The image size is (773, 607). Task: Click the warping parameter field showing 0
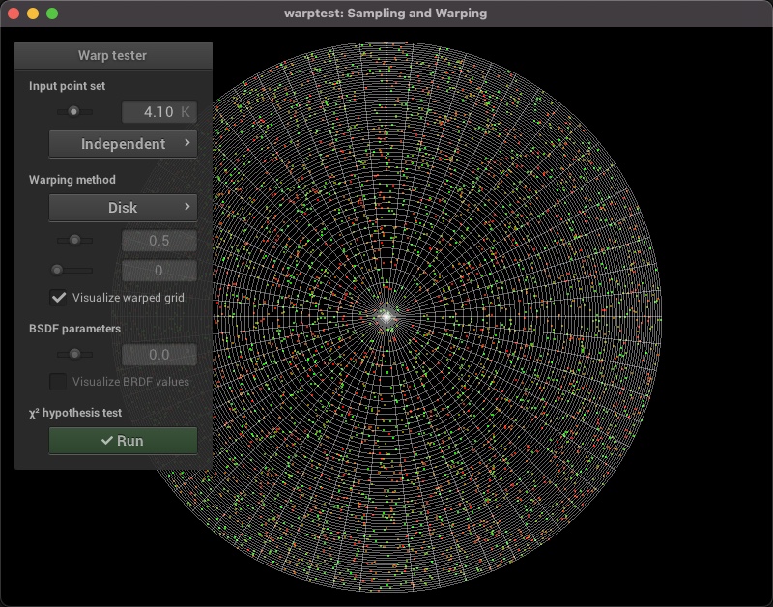(158, 271)
